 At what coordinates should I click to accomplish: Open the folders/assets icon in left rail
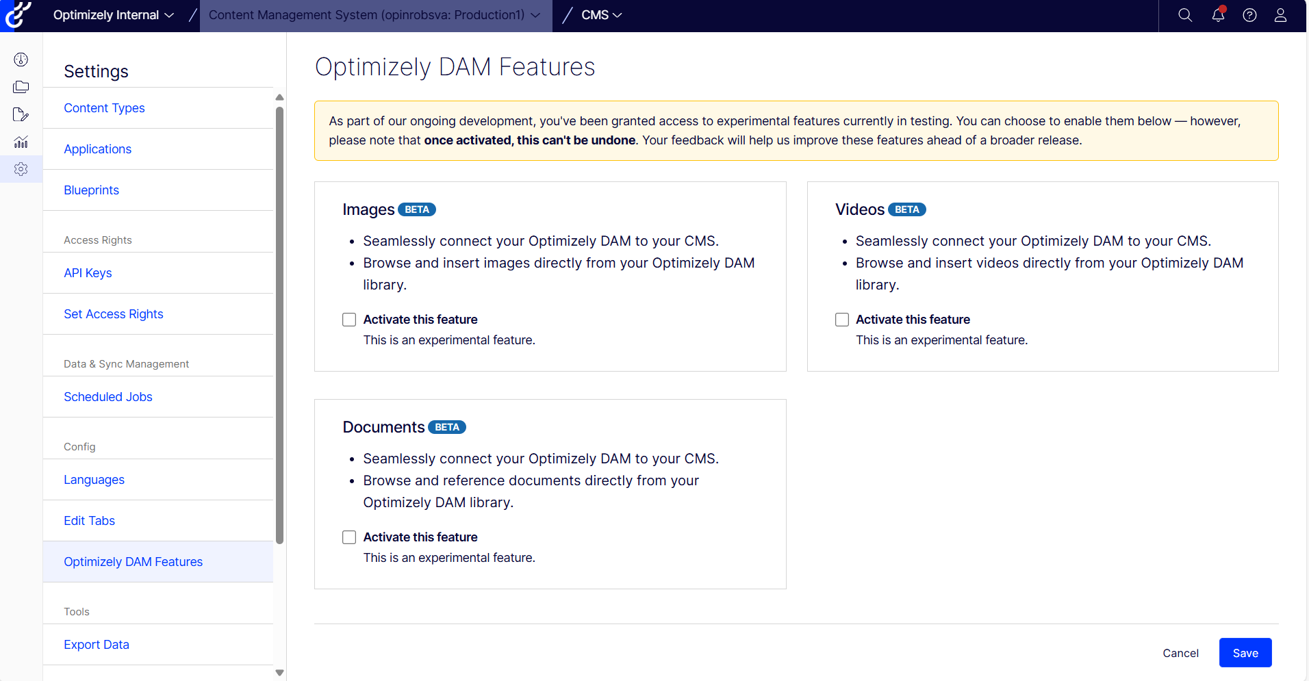(21, 87)
